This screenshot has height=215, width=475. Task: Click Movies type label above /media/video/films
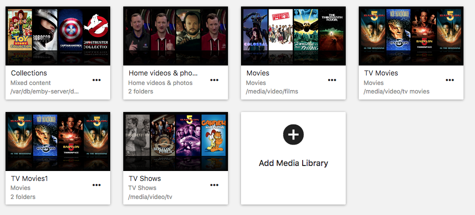click(256, 83)
